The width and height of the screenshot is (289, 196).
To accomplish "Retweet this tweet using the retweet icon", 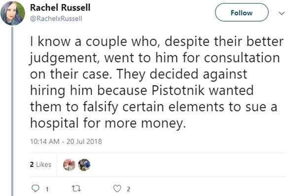I will tap(76, 189).
